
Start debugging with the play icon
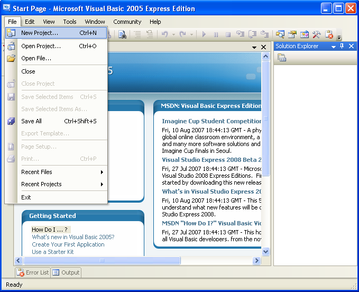tap(204, 34)
